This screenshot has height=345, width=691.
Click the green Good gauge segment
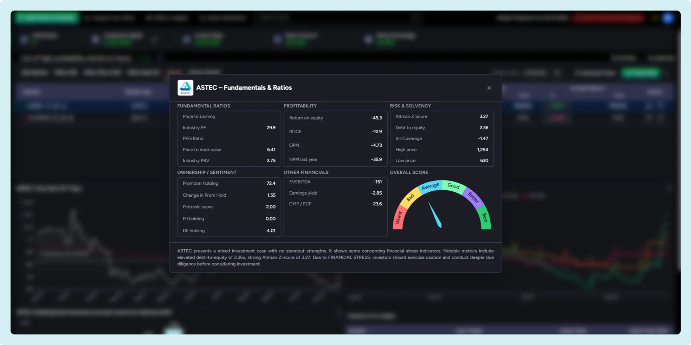pos(453,186)
